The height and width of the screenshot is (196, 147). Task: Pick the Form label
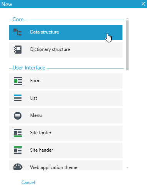35,81
